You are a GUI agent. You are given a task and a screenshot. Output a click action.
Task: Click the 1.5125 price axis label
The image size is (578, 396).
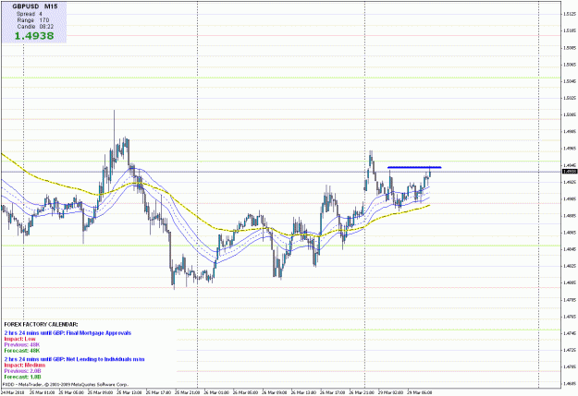tap(570, 14)
